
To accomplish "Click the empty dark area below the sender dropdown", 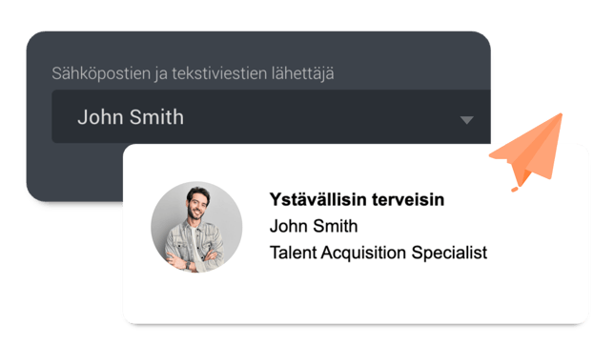I will [x=74, y=171].
